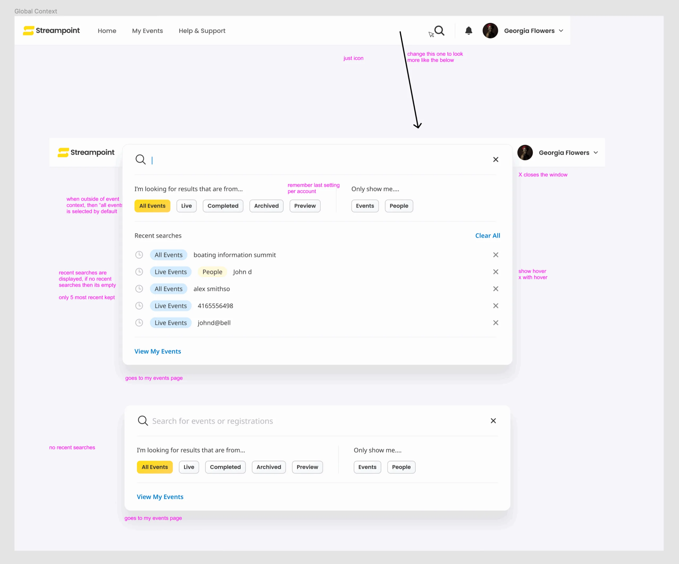
Task: Open Help & Support menu item
Action: pyautogui.click(x=202, y=31)
